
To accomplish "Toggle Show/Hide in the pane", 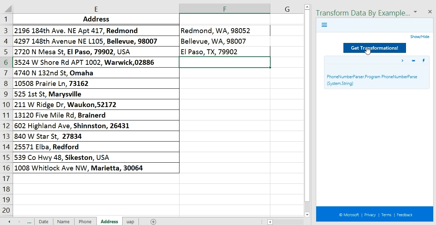I will click(x=420, y=37).
